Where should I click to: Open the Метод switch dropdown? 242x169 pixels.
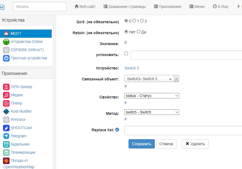click(152, 112)
